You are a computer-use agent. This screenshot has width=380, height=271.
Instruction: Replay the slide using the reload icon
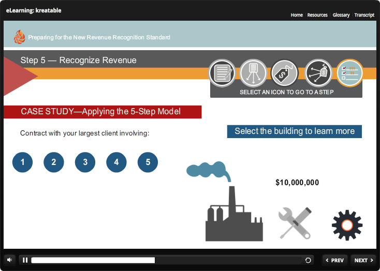point(309,260)
